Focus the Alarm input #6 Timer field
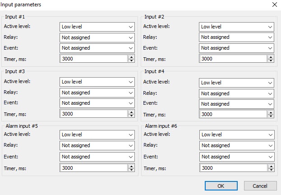The image size is (281, 195). 233,168
